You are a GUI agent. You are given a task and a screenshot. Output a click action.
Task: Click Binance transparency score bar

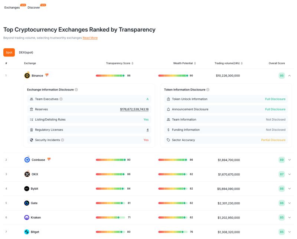(110, 76)
